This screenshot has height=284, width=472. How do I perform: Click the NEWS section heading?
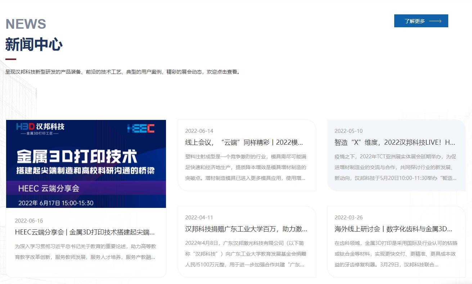25,24
